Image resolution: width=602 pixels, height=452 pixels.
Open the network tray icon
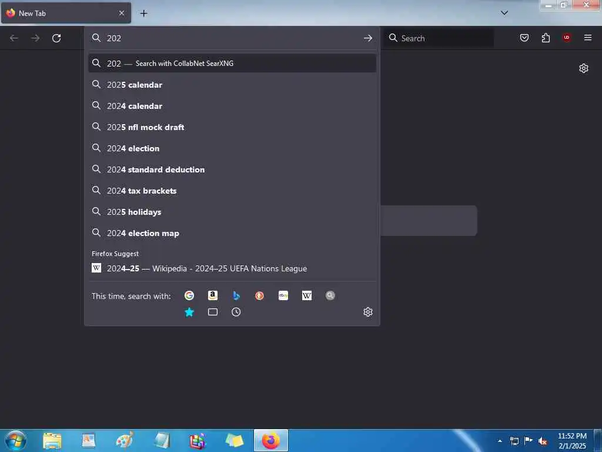(x=514, y=441)
